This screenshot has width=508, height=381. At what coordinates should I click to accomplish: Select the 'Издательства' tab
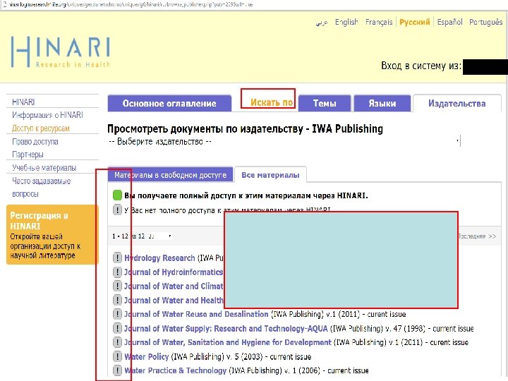pyautogui.click(x=456, y=103)
